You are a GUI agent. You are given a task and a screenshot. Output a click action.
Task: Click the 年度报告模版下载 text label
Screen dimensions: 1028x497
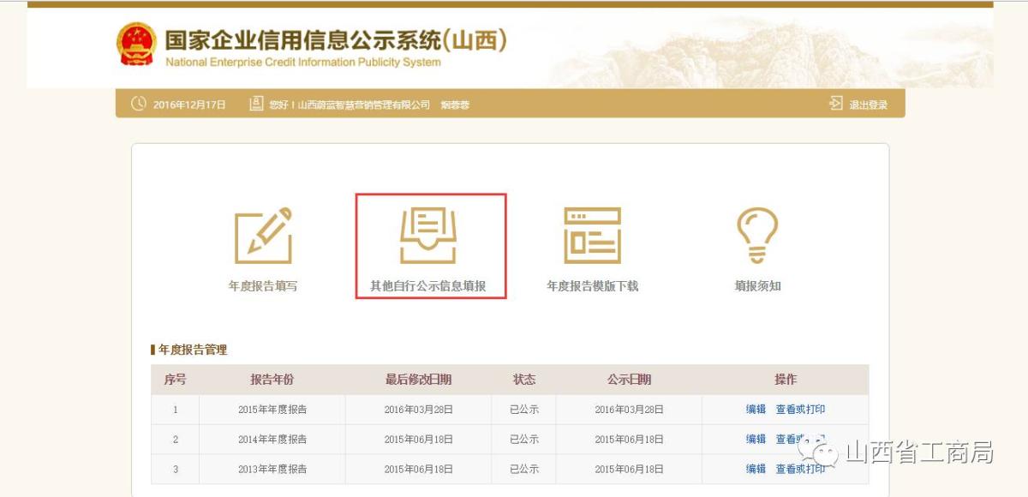tap(592, 286)
